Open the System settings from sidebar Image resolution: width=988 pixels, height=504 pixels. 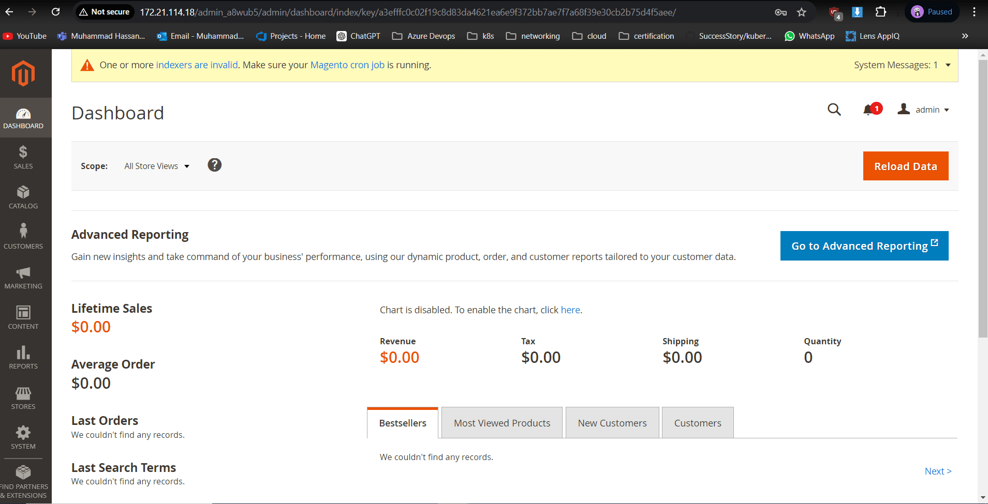pos(23,437)
